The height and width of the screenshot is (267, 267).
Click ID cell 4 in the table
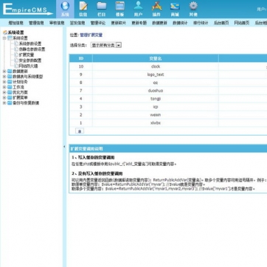[81, 99]
